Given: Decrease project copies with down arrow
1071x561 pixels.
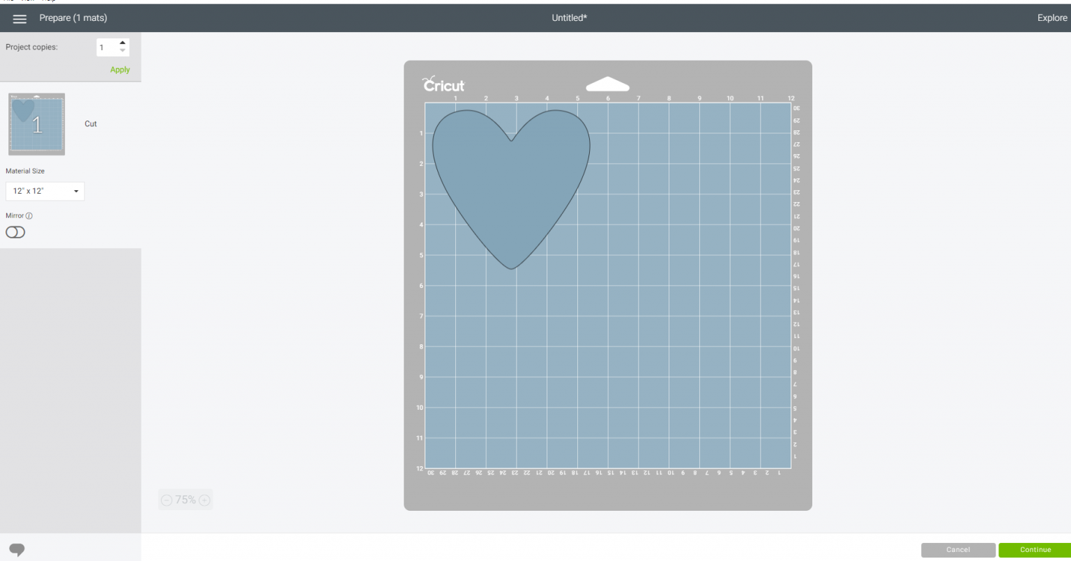Looking at the screenshot, I should 123,51.
